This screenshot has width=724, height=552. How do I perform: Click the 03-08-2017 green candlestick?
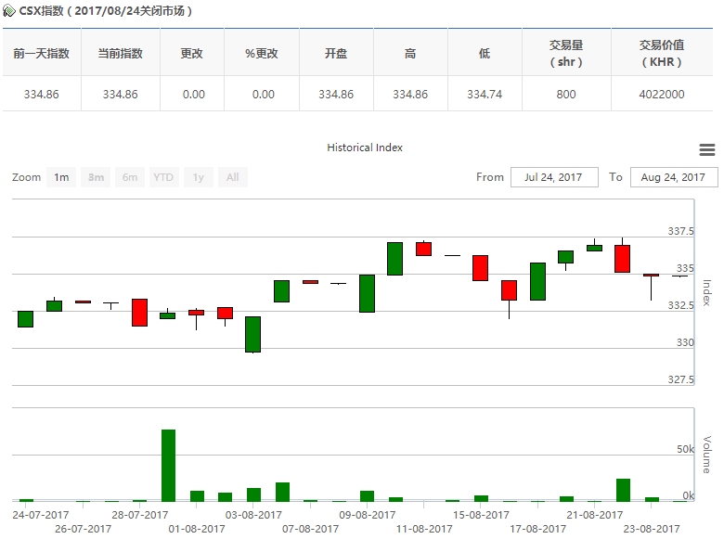[252, 334]
